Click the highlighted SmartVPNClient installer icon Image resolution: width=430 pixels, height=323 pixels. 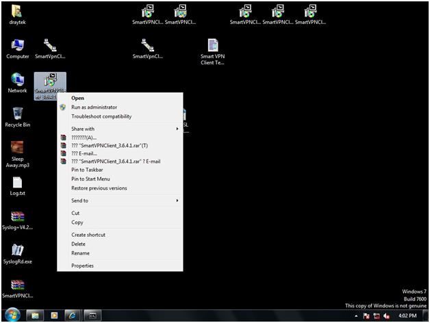(x=50, y=82)
